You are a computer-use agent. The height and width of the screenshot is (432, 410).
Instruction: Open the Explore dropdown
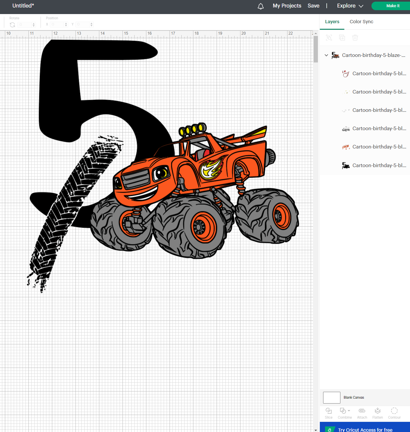(x=350, y=6)
